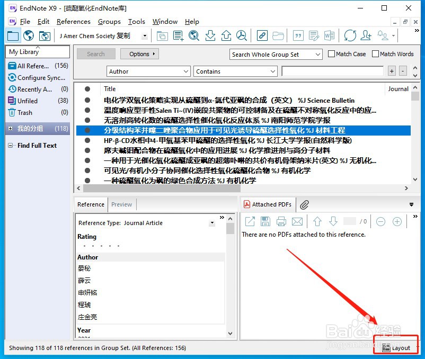Open Contains comparison dropdown
Viewport: 425px width, 359px height.
click(235, 71)
